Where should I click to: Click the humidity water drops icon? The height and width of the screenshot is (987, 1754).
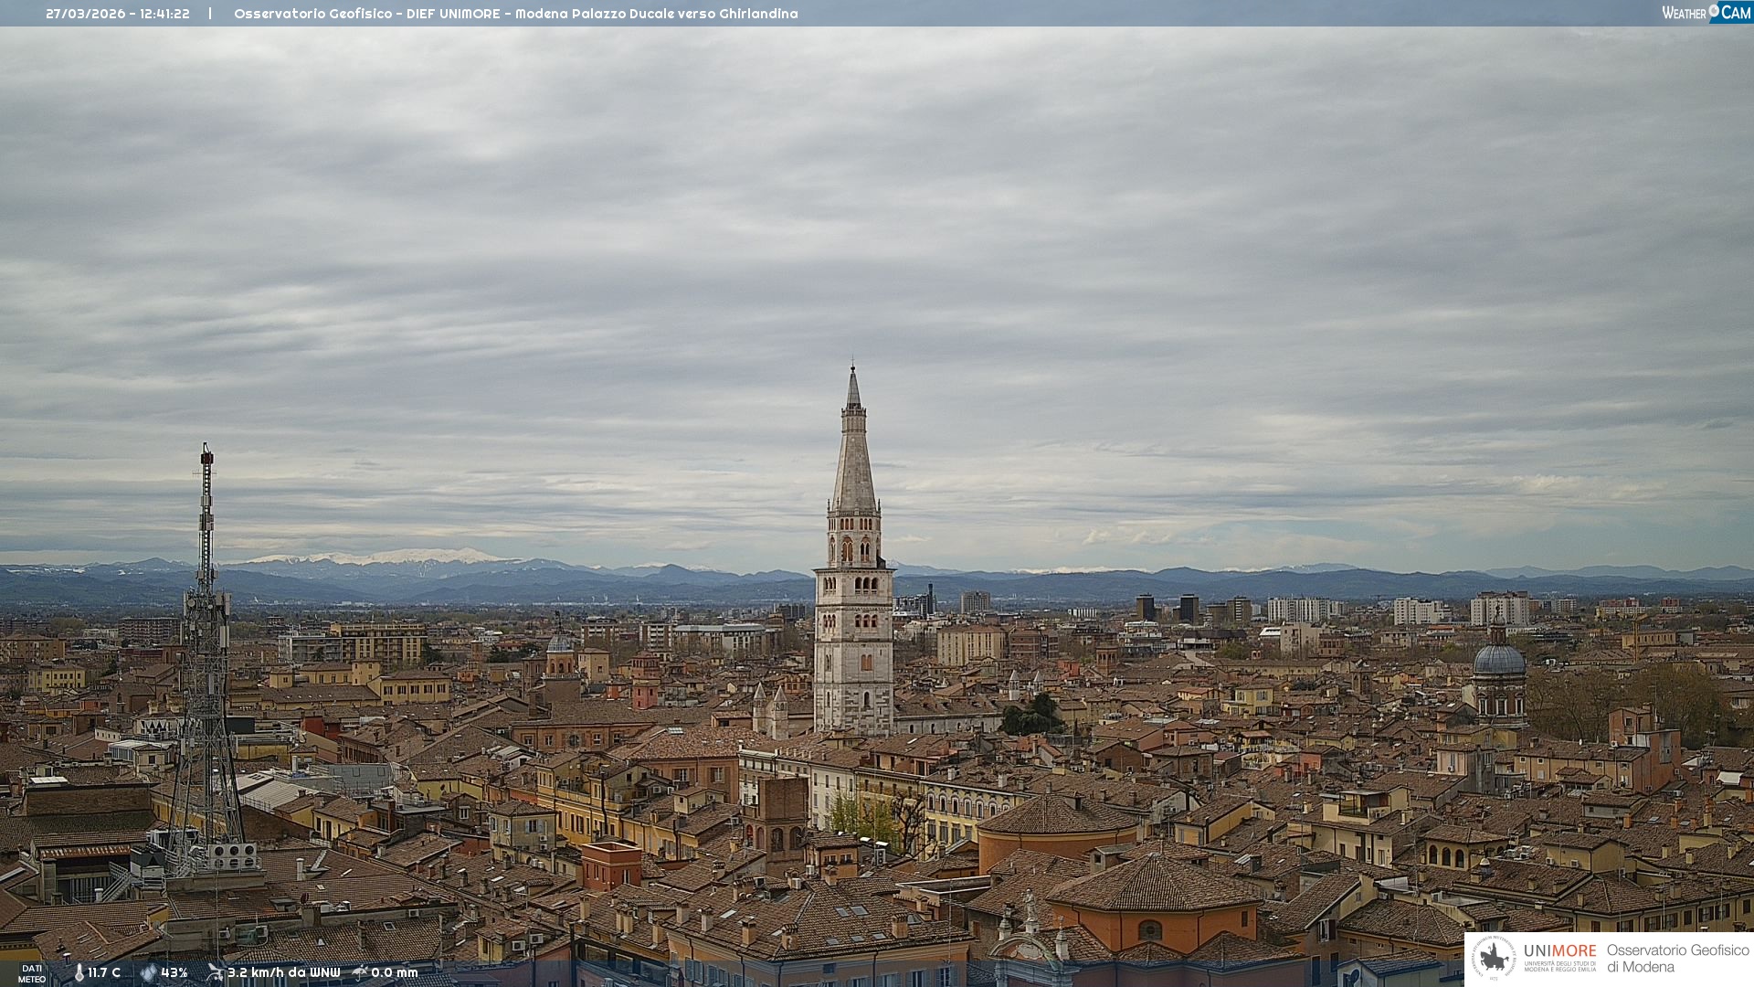(148, 972)
